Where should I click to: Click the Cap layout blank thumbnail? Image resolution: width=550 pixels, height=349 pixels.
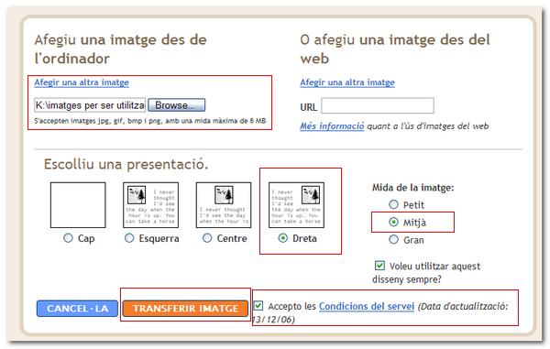78,205
